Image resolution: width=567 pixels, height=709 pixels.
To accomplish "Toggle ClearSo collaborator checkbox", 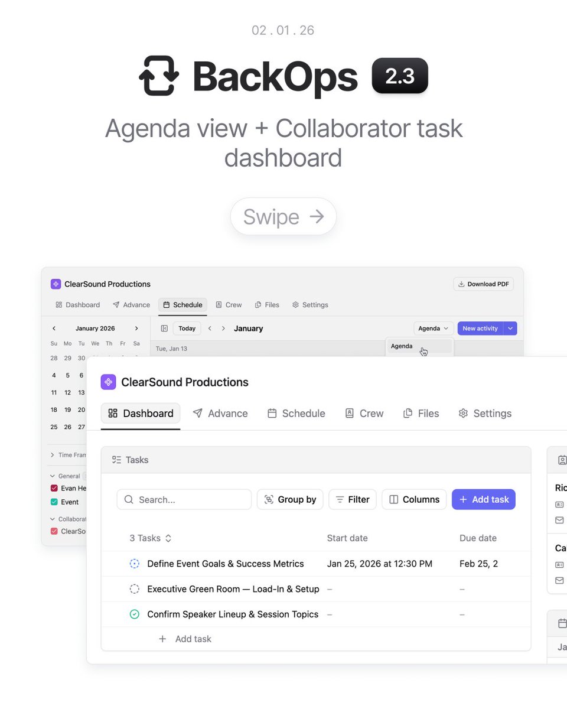I will coord(54,531).
